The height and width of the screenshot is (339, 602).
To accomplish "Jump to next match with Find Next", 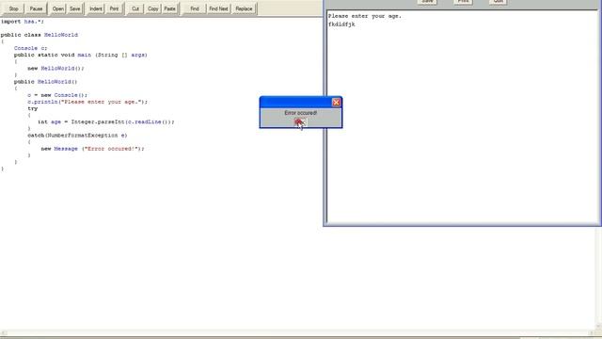I will point(218,8).
